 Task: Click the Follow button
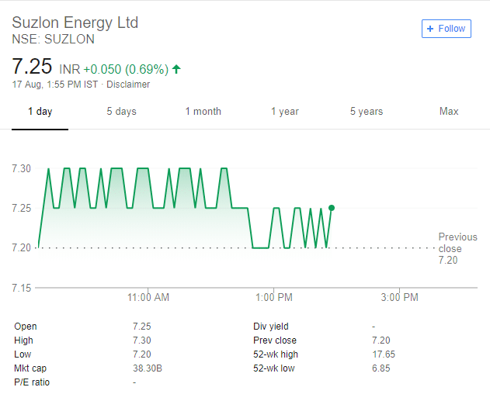[x=447, y=29]
